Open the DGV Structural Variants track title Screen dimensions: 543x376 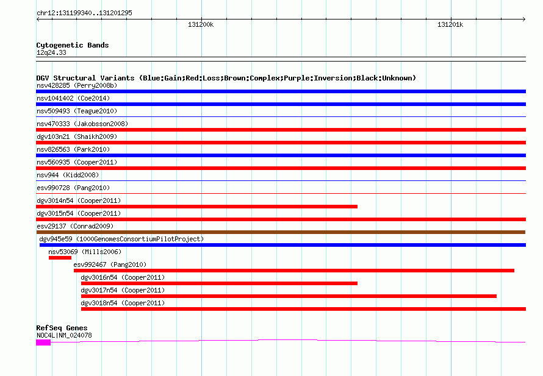click(226, 78)
